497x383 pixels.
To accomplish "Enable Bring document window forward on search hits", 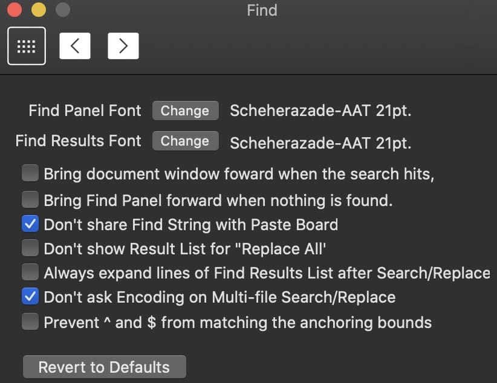I will [x=30, y=174].
